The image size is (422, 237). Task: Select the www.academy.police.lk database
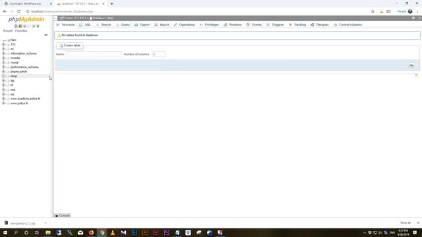(25, 99)
